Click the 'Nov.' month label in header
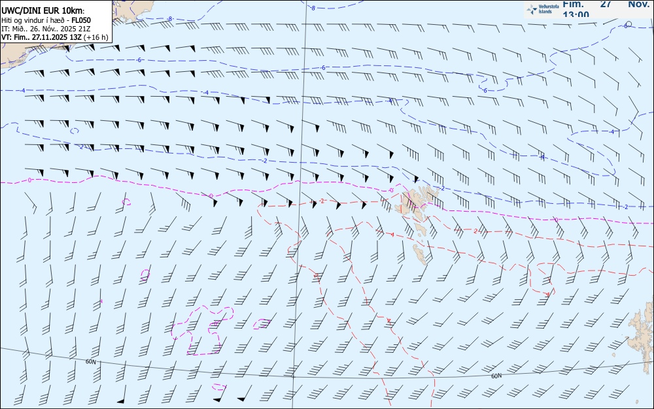The width and height of the screenshot is (654, 409). [x=639, y=4]
